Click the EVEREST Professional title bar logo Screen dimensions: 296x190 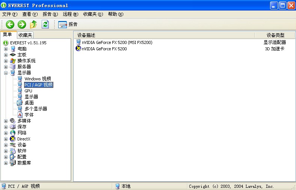tap(3, 5)
